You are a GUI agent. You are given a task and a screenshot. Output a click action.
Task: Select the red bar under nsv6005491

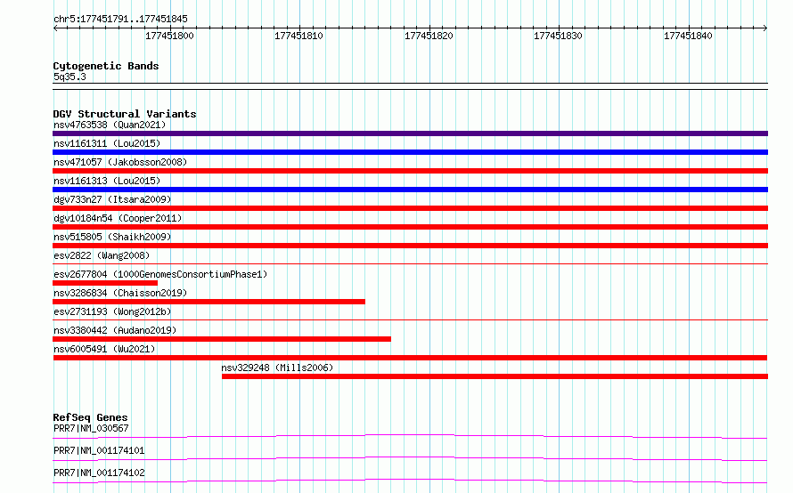(410, 358)
